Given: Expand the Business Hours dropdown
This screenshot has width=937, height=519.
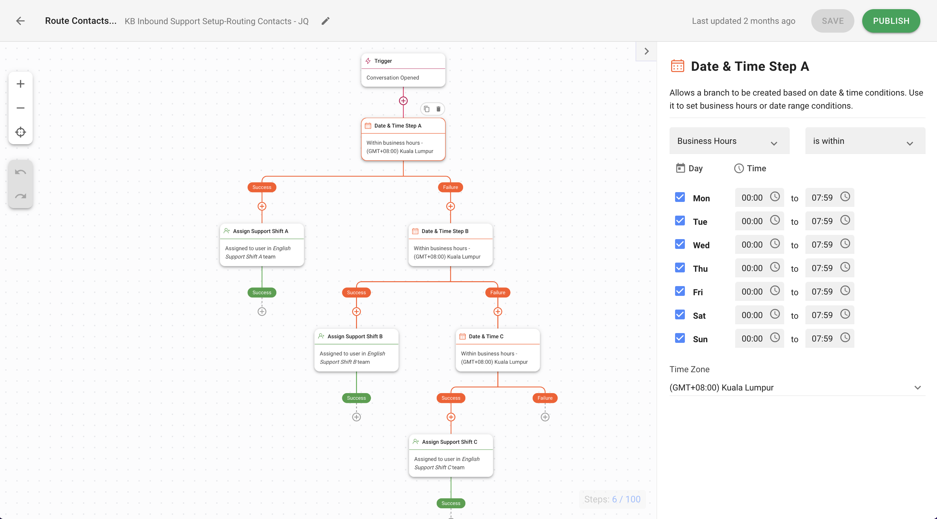Looking at the screenshot, I should tap(729, 141).
